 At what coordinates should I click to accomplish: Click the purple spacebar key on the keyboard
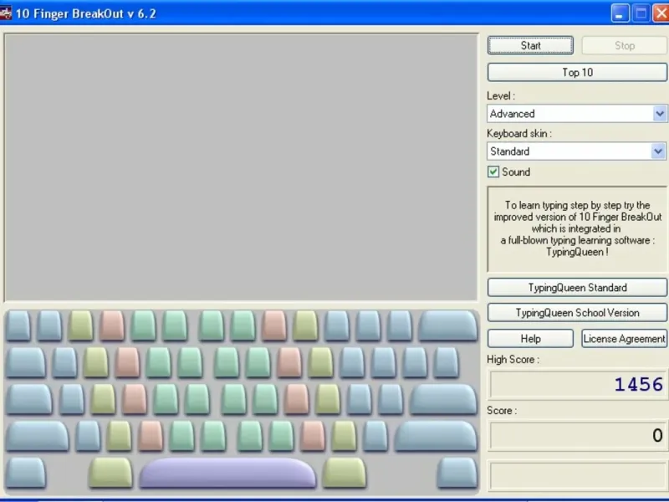[227, 473]
